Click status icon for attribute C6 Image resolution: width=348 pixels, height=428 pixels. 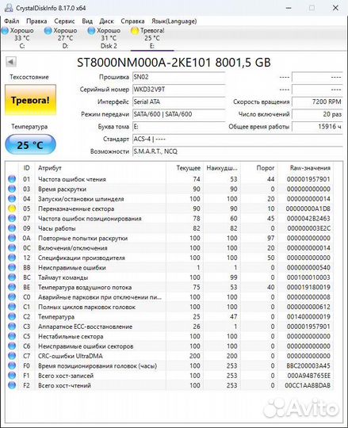[x=12, y=346]
